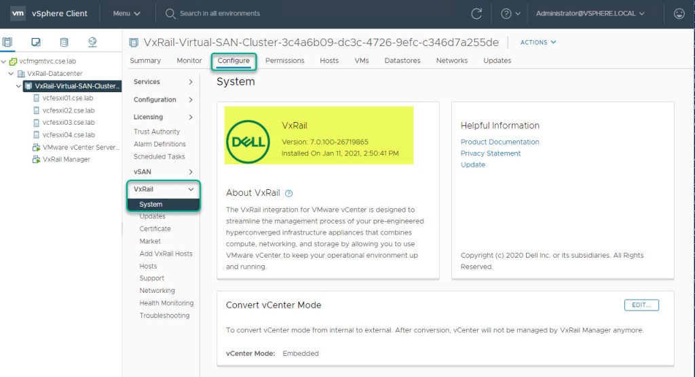Click the refresh icon in top bar
Viewport: 695px width, 377px height.
(x=476, y=14)
